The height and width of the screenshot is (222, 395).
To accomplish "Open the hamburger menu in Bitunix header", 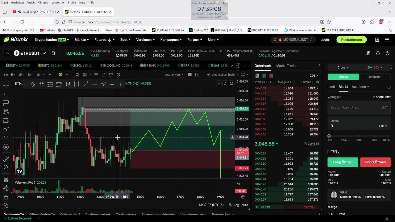I will point(387,40).
